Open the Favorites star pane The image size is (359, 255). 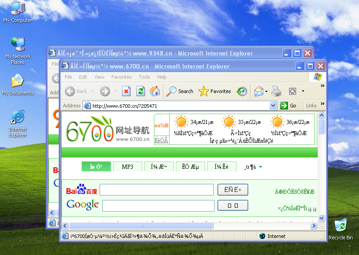(215, 91)
